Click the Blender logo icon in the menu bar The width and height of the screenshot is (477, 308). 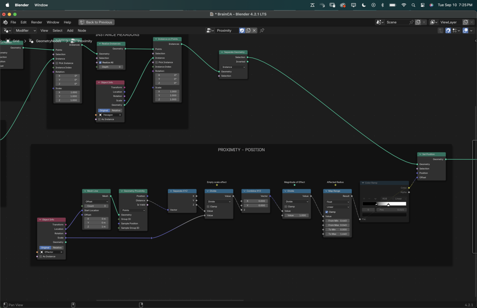tap(5, 22)
